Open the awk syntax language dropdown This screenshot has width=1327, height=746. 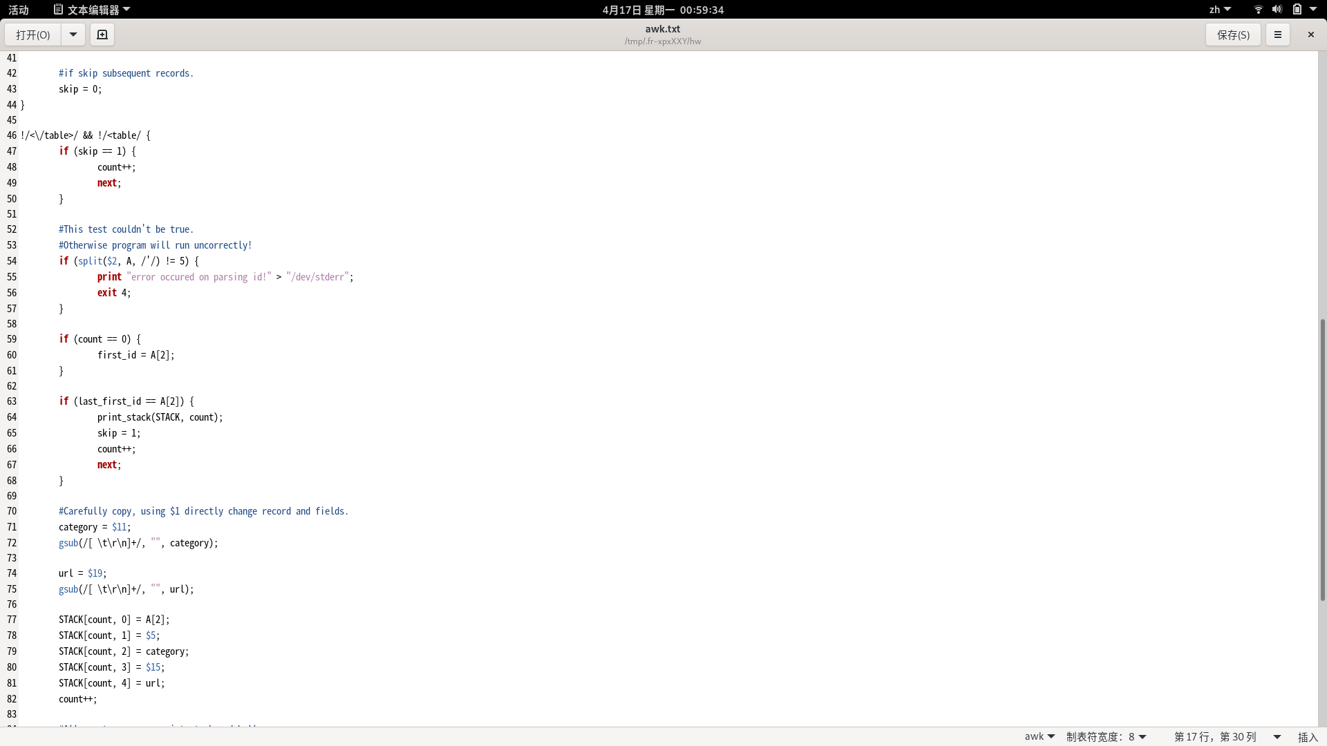1039,737
